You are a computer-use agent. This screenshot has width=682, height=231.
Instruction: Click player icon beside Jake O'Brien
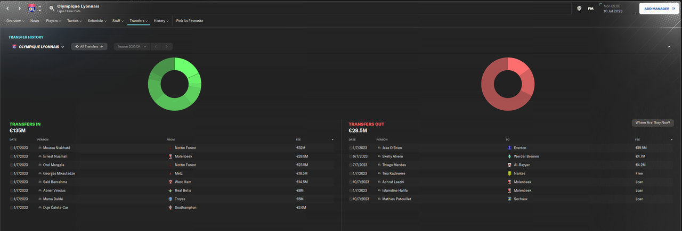(x=379, y=148)
